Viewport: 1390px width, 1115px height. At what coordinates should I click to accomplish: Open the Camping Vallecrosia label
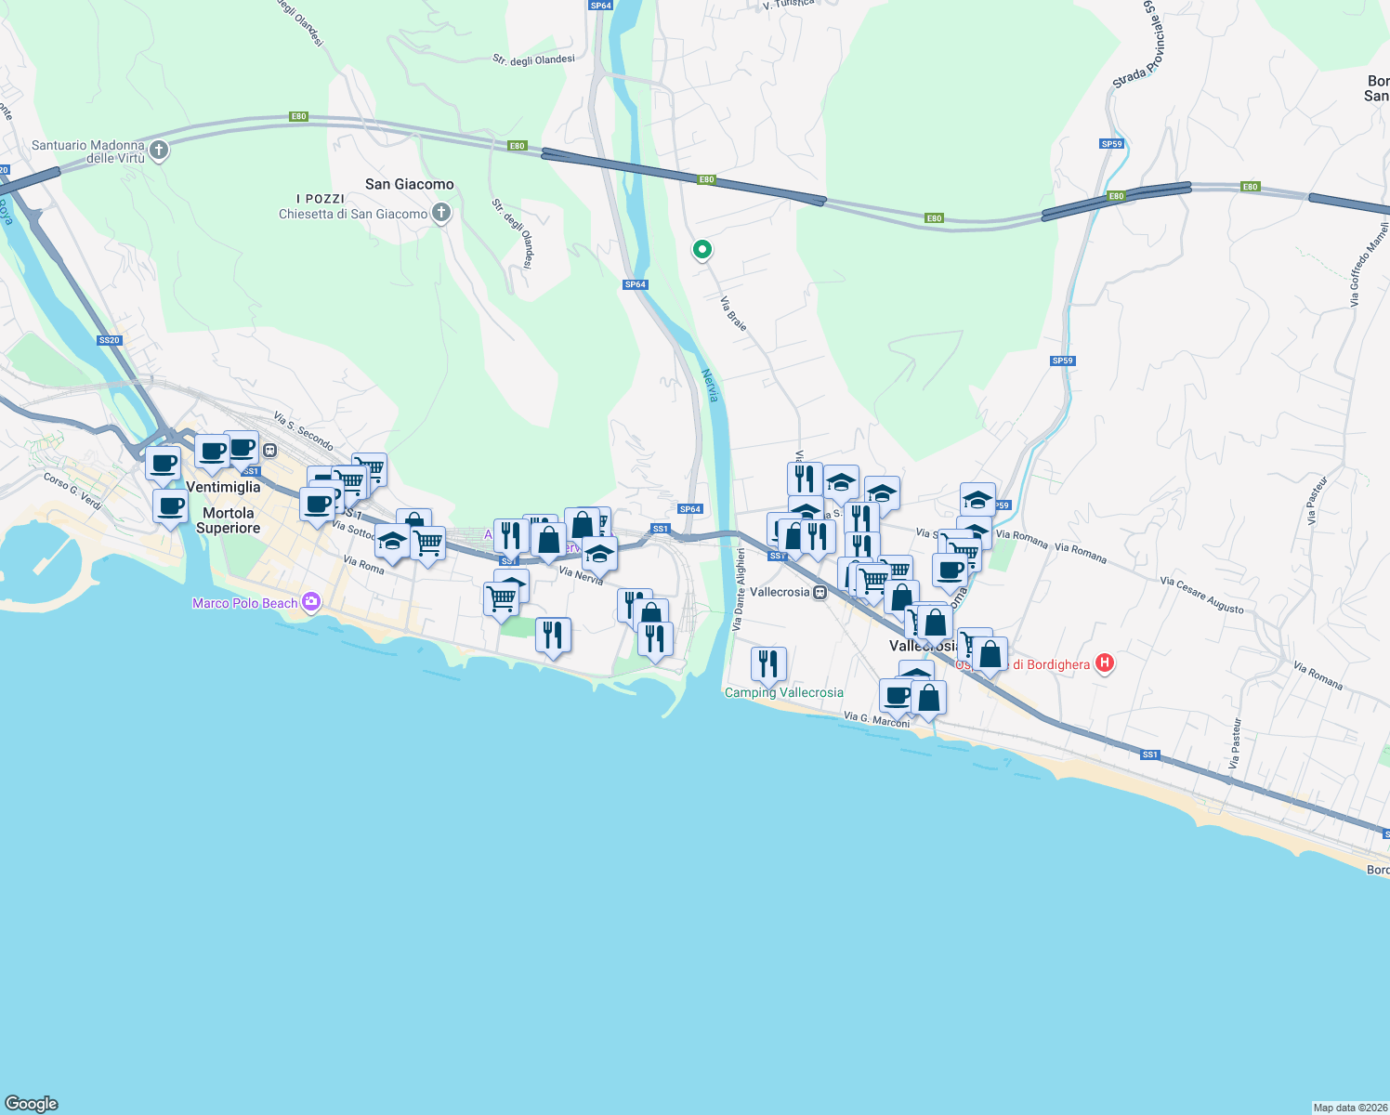click(783, 693)
